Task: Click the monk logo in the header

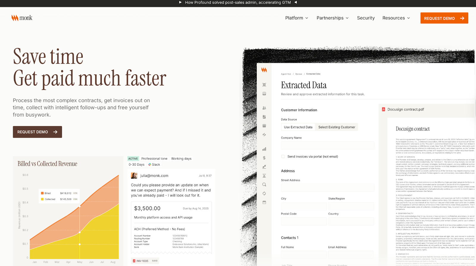Action: [22, 18]
